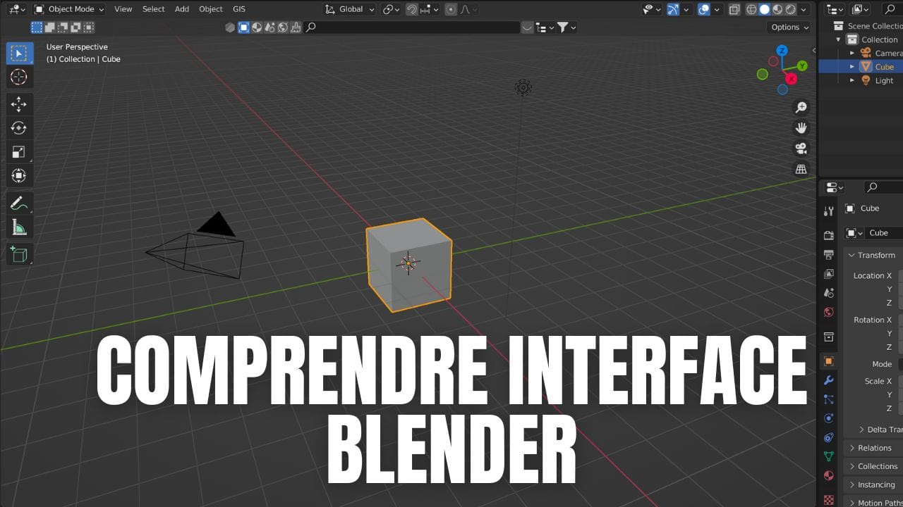Open the View Layer properties tab
This screenshot has height=507, width=903.
829,274
